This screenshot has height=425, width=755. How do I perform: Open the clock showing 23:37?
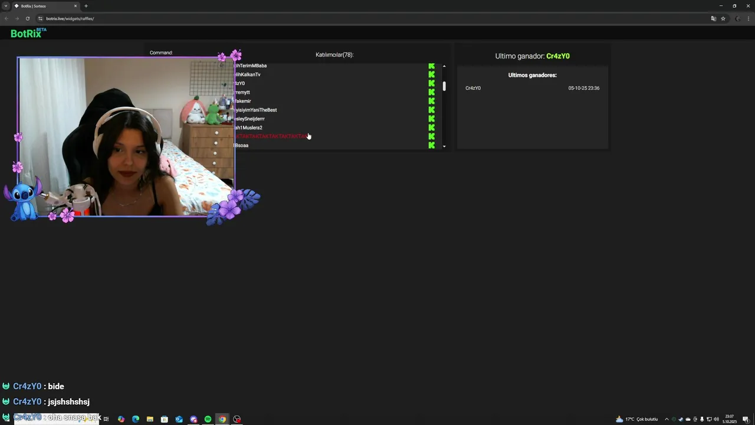730,419
